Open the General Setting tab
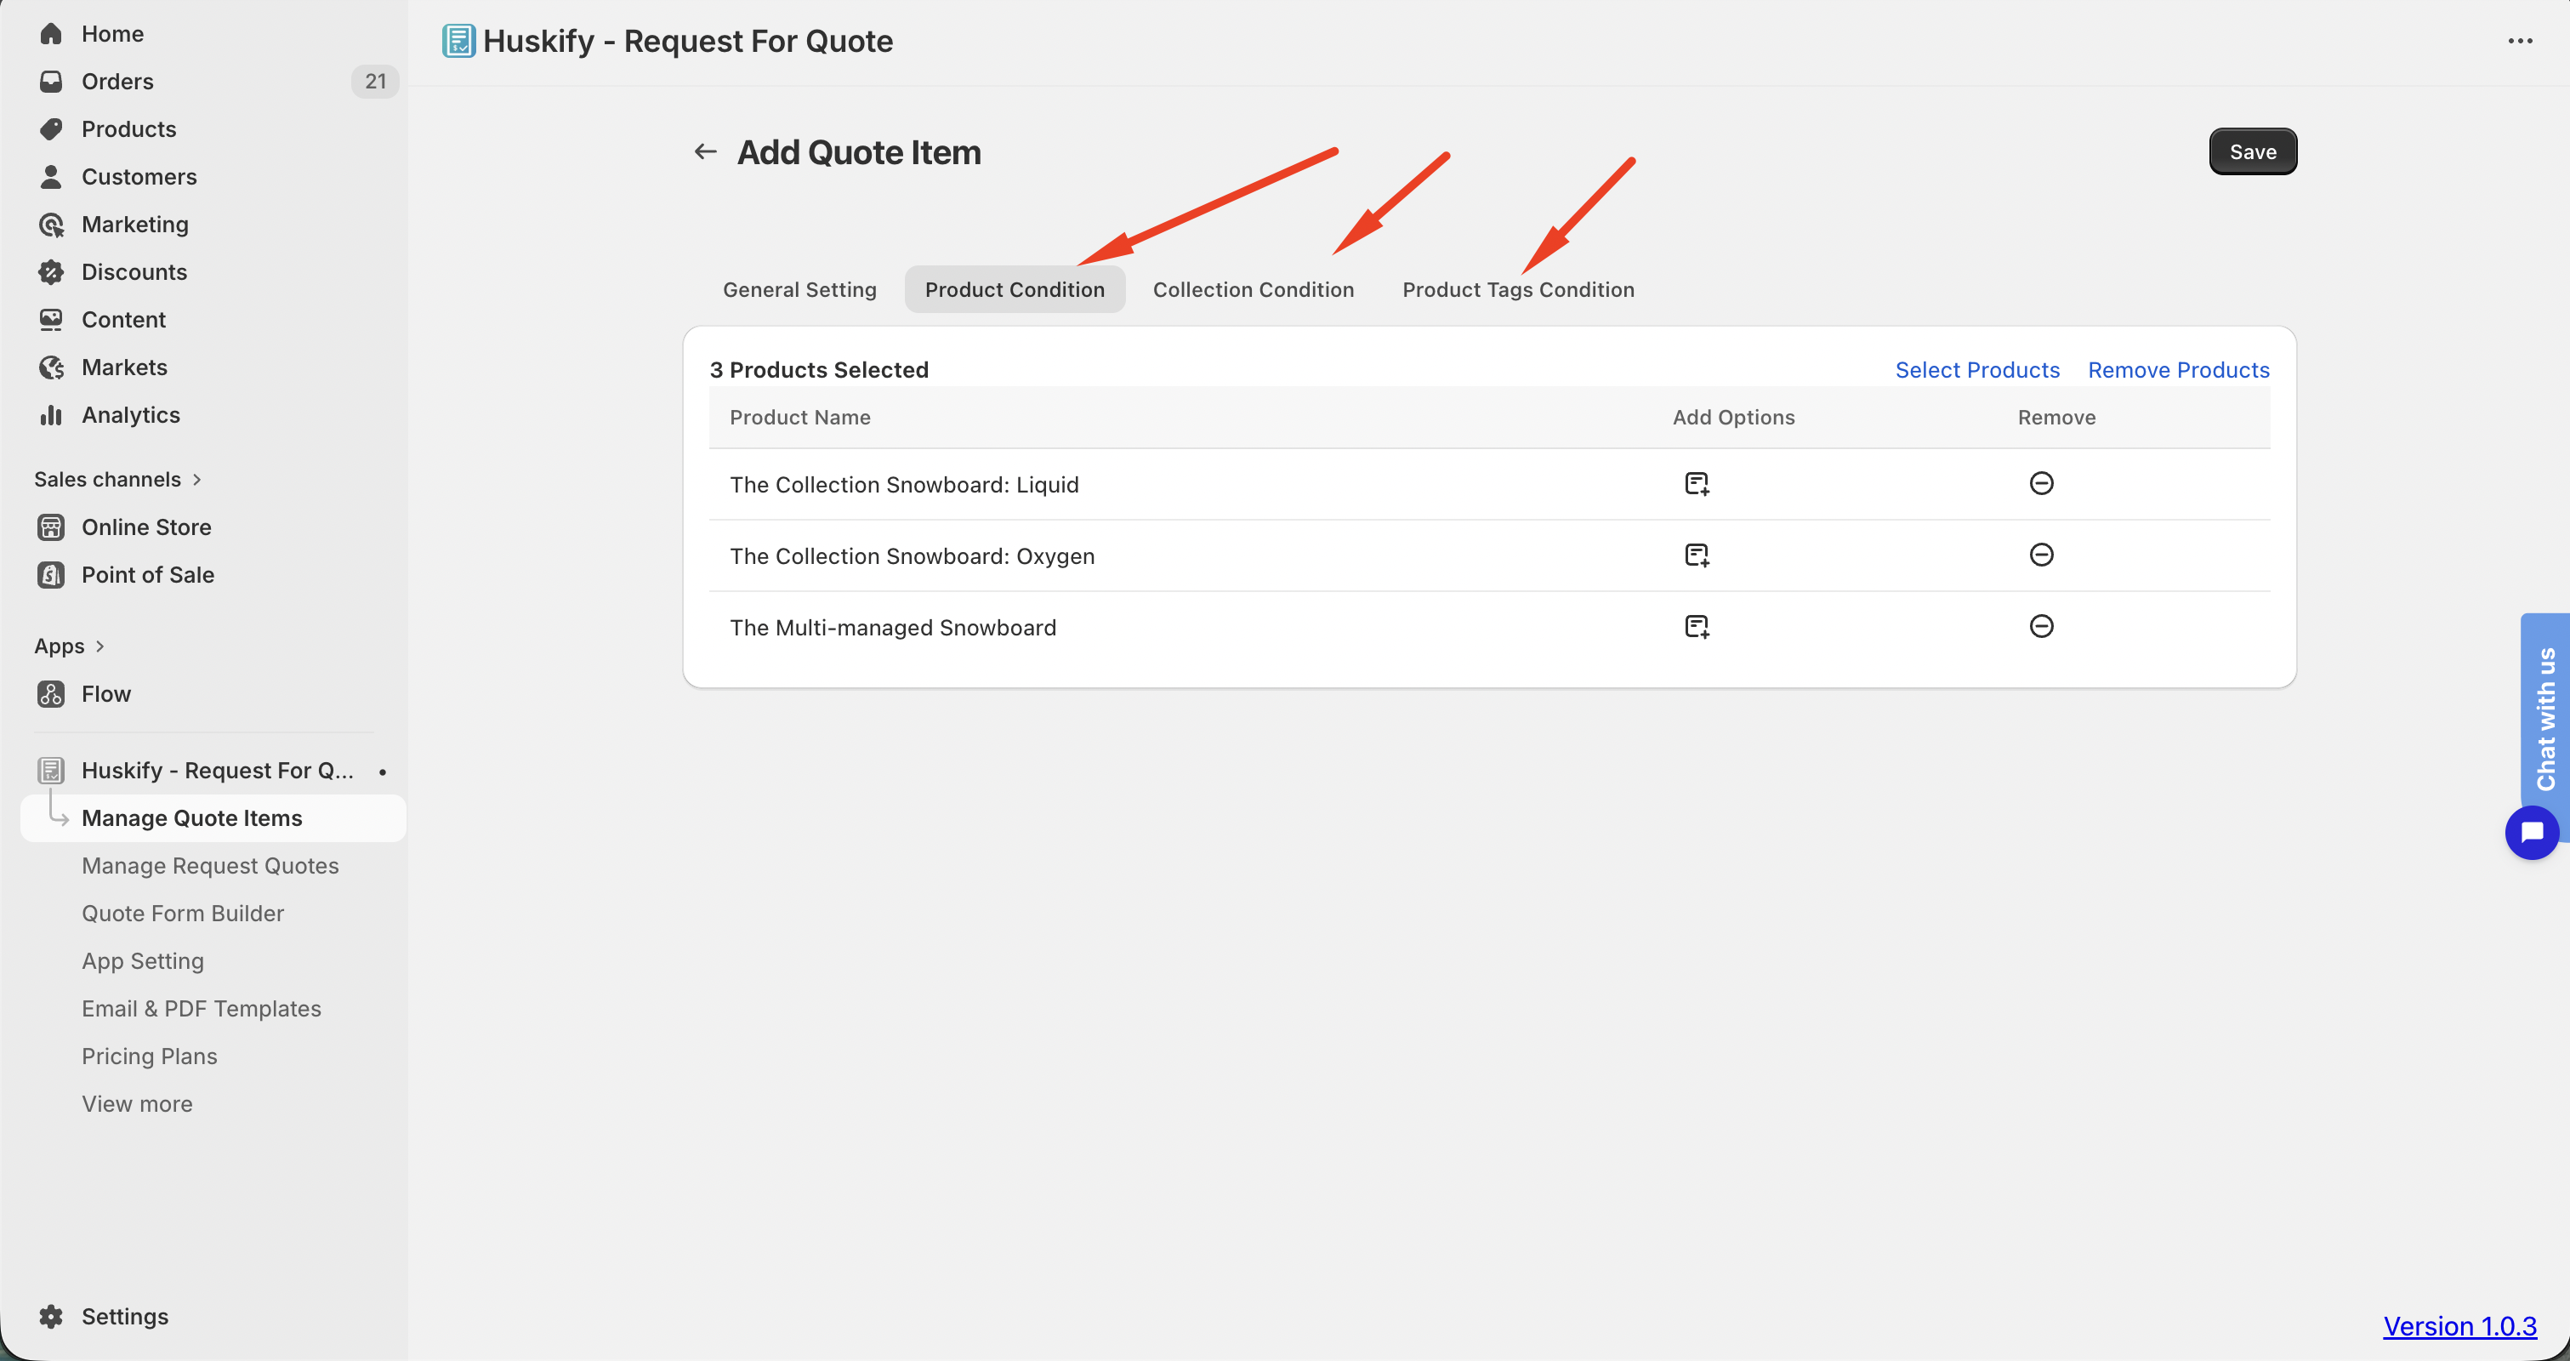 click(x=799, y=289)
